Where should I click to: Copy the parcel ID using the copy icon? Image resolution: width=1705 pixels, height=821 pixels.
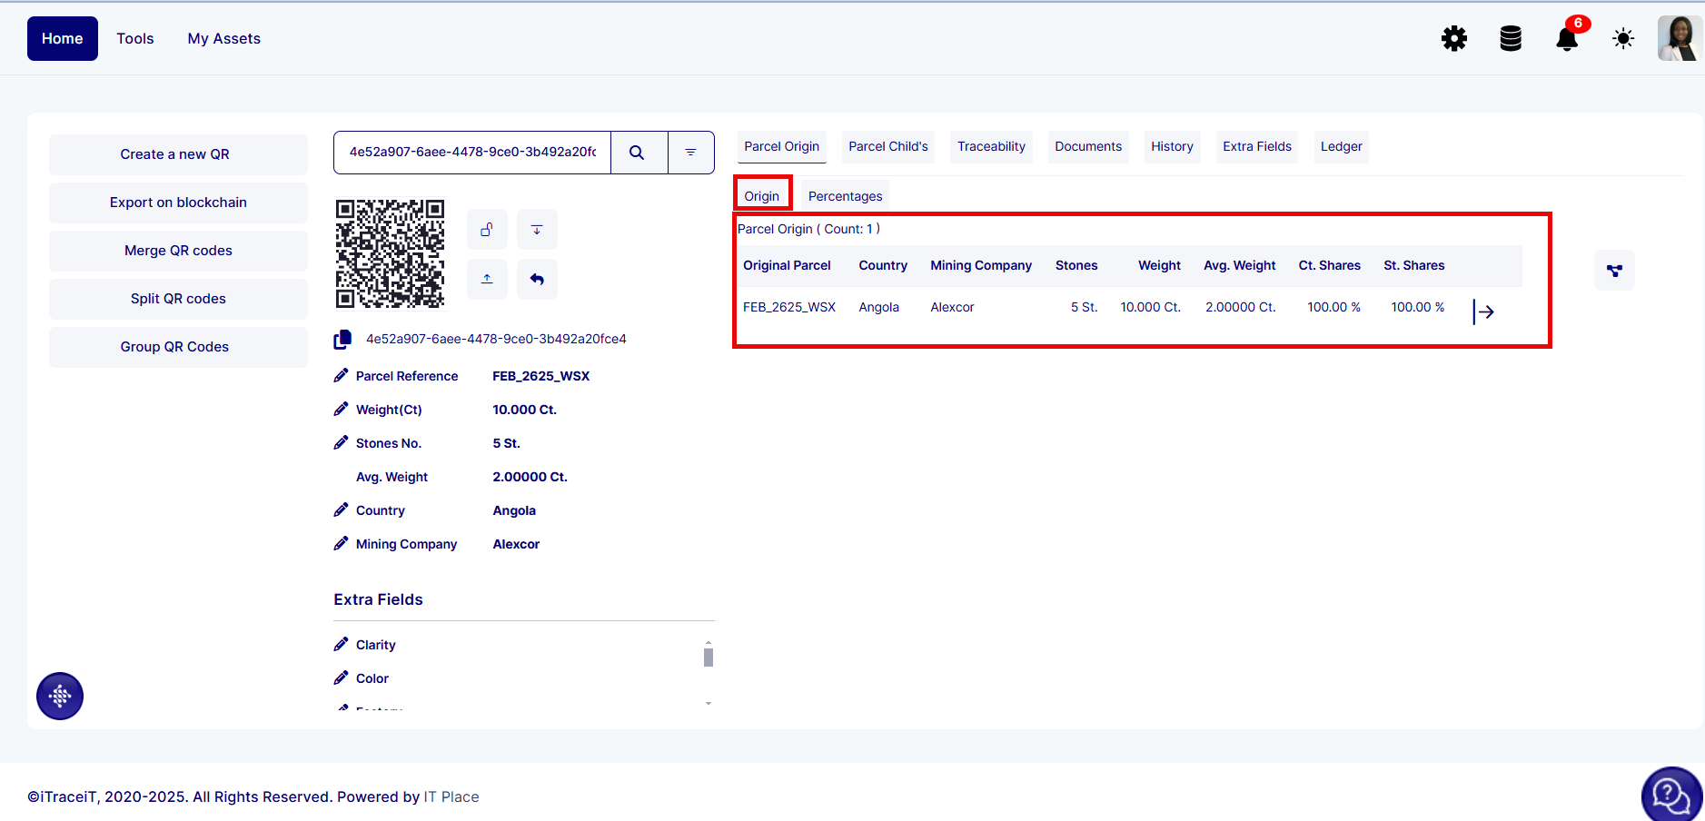coord(342,340)
